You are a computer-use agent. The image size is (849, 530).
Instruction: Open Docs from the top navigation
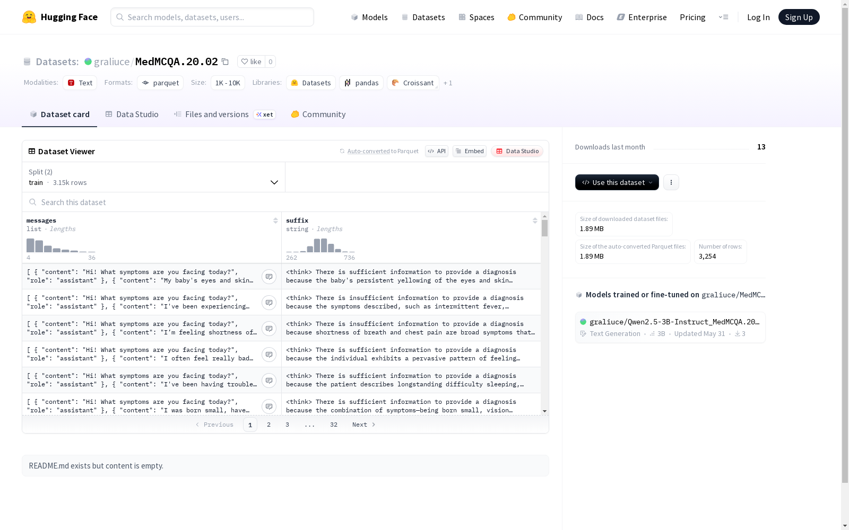click(590, 17)
